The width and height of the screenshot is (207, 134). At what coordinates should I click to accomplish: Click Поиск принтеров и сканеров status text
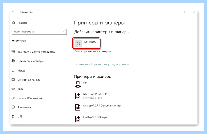(92, 51)
